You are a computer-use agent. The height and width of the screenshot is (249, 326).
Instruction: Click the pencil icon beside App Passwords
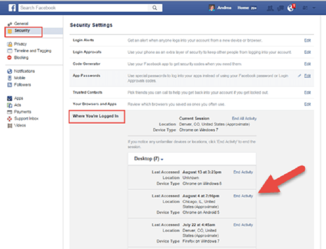point(299,75)
